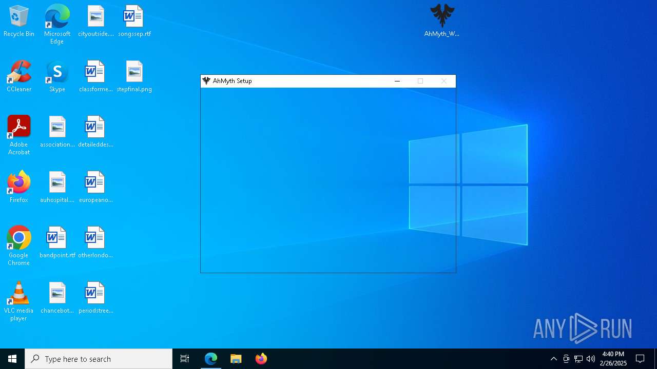The width and height of the screenshot is (657, 369).
Task: Open Firefox from the taskbar
Action: [261, 359]
